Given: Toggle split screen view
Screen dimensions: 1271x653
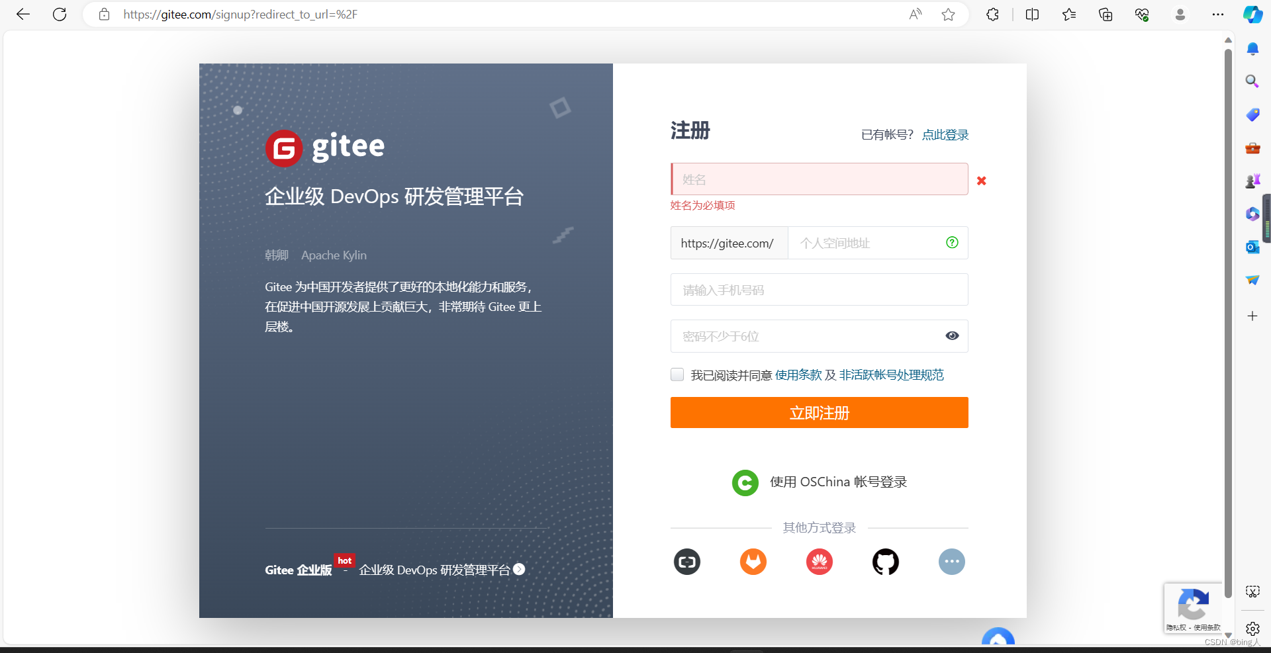Looking at the screenshot, I should pyautogui.click(x=1032, y=14).
